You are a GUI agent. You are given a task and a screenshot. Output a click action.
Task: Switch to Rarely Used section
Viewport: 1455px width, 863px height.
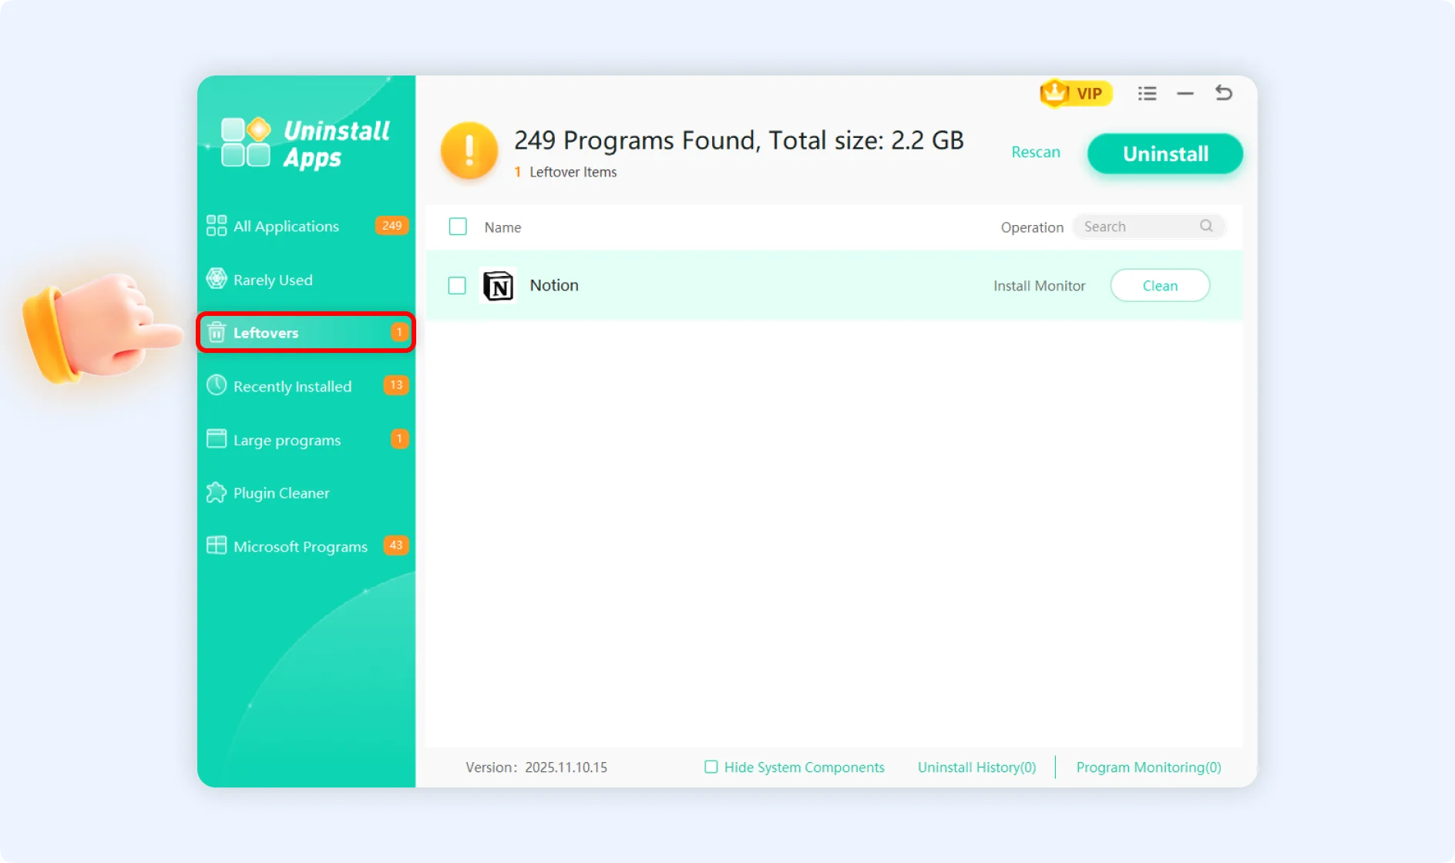coord(273,280)
